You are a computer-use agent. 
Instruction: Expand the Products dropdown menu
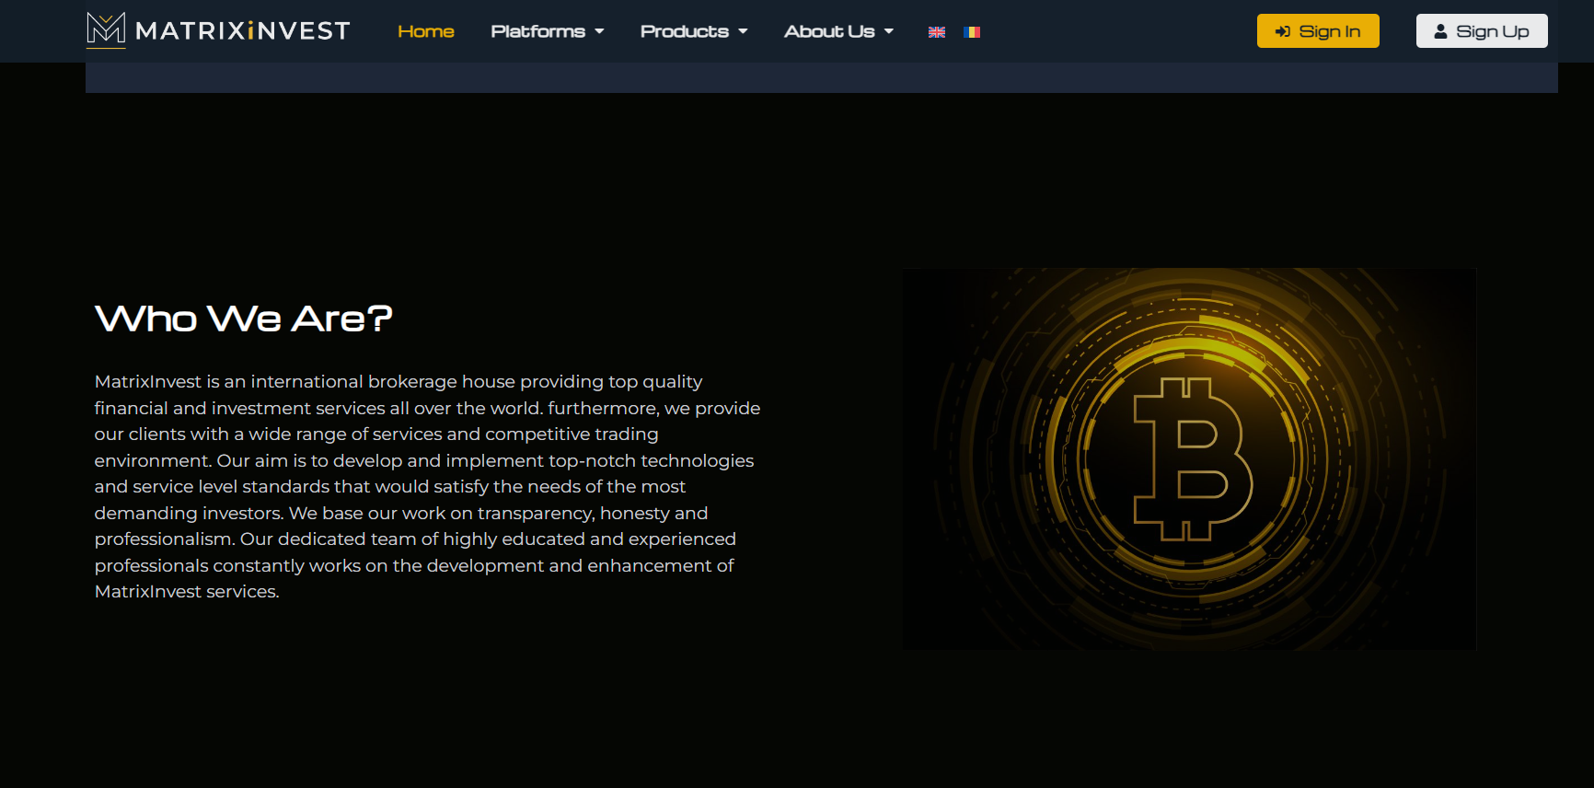[x=694, y=31]
